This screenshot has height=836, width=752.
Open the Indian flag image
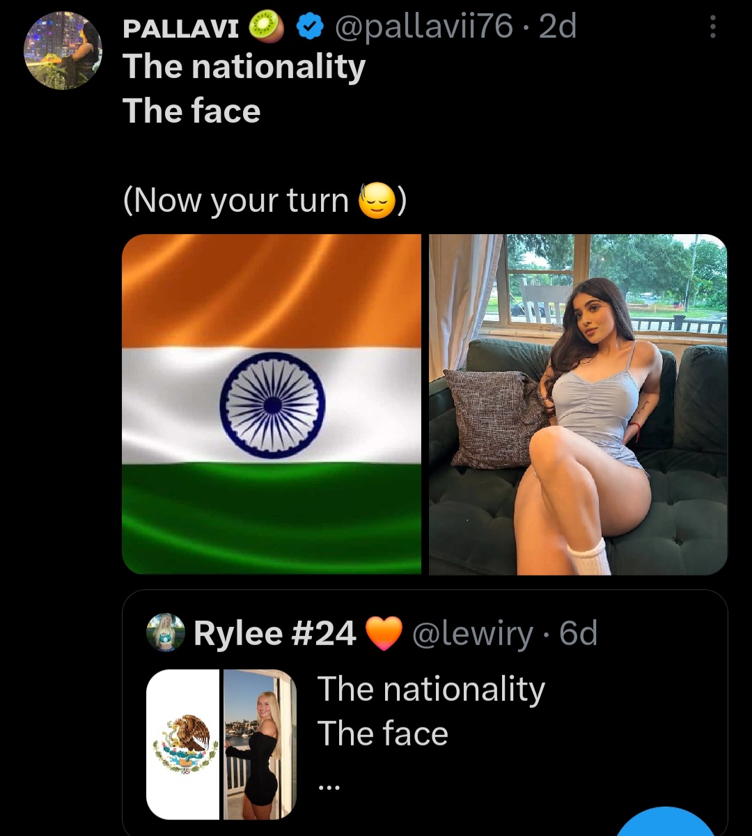272,404
